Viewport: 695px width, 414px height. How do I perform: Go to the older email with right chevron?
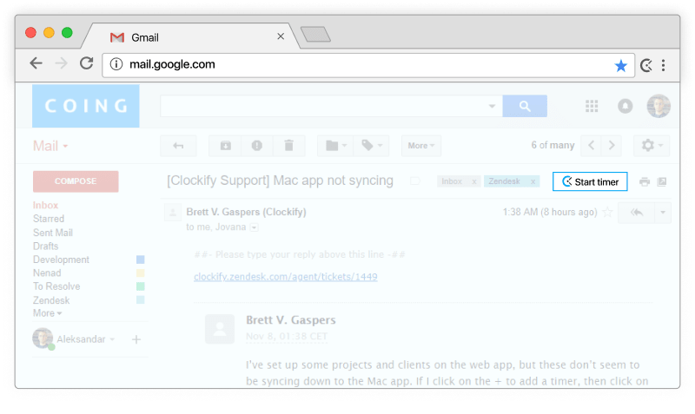(612, 145)
